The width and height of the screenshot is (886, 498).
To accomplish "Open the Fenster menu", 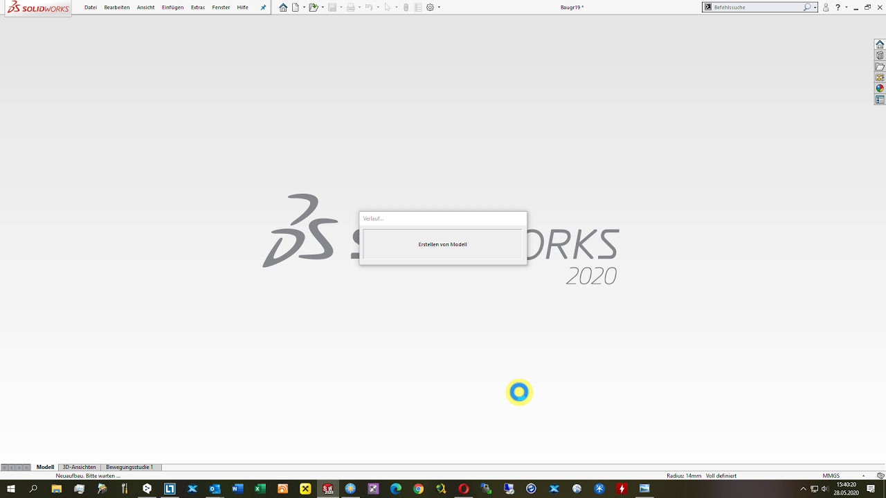I will click(x=221, y=7).
